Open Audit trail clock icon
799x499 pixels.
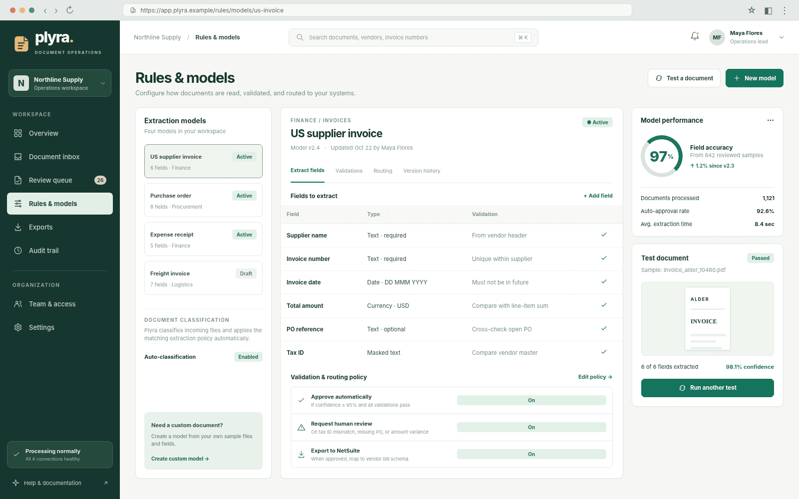click(x=18, y=250)
